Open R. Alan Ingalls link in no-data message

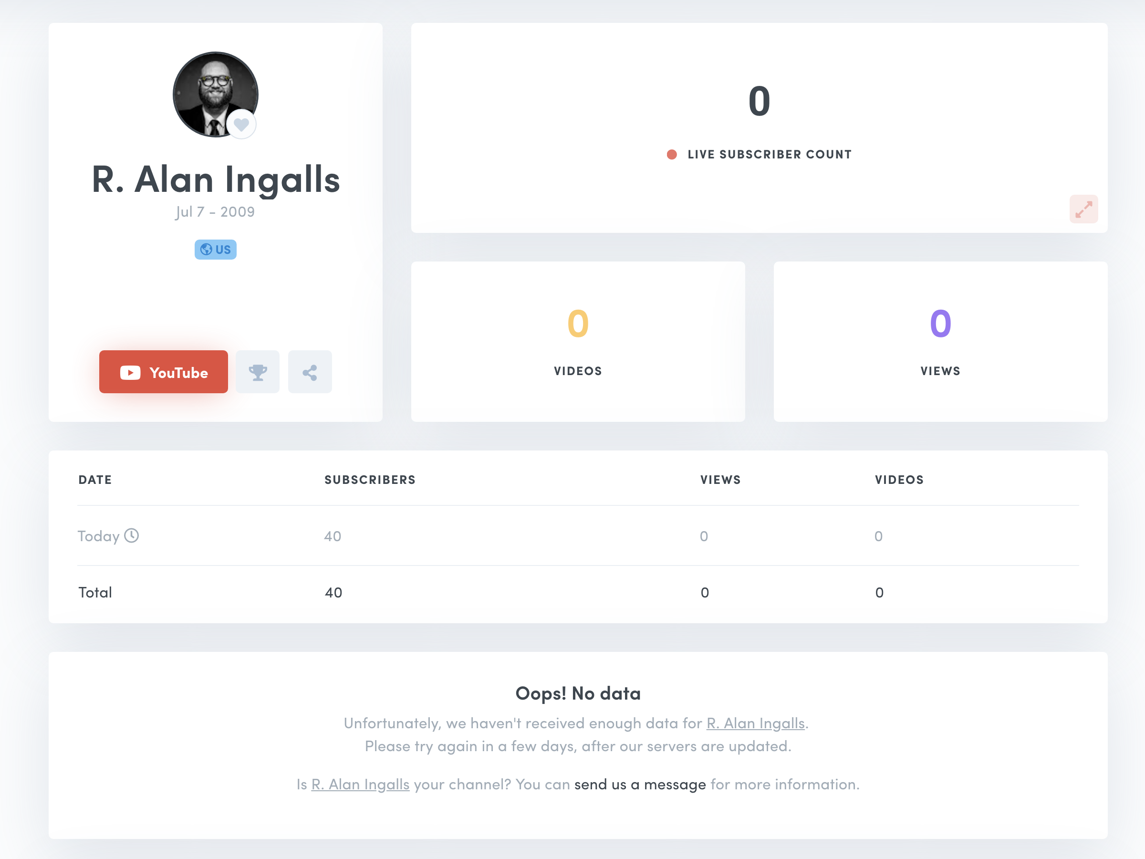tap(755, 723)
